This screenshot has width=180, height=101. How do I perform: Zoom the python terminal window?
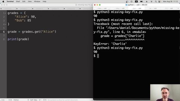tap(100, 5)
